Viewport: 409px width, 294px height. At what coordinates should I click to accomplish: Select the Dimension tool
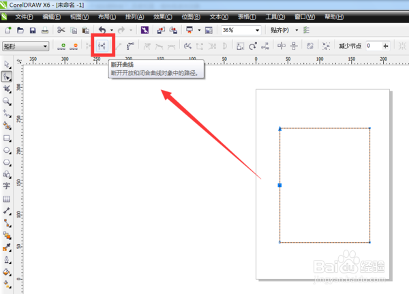(7, 211)
